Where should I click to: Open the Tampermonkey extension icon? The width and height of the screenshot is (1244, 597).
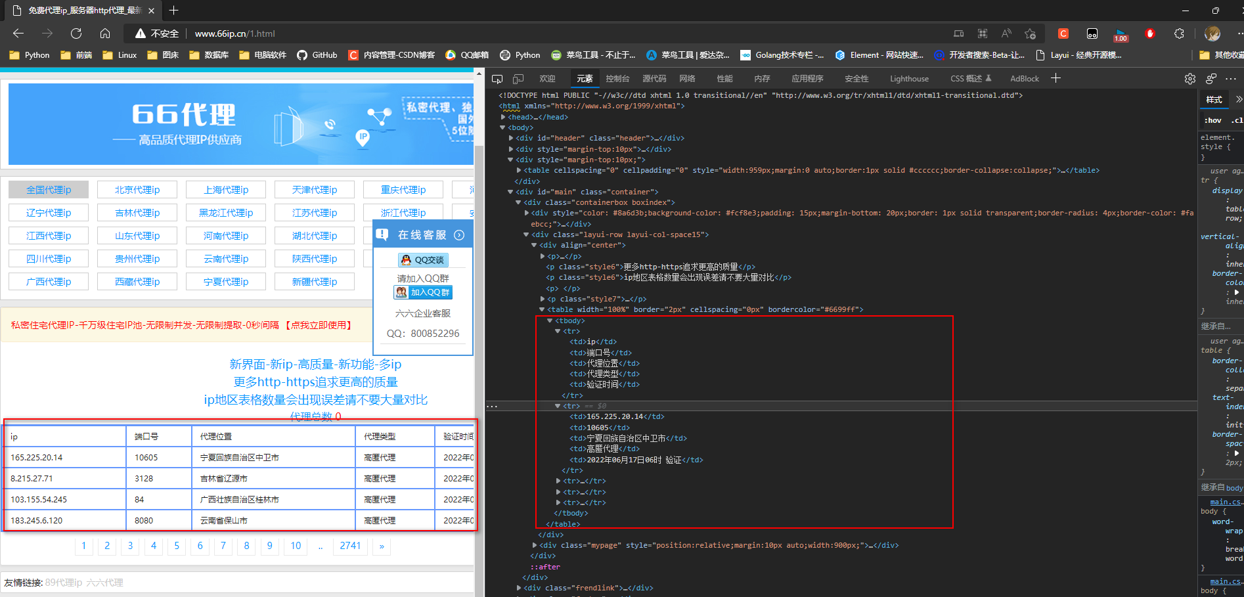coord(1092,33)
